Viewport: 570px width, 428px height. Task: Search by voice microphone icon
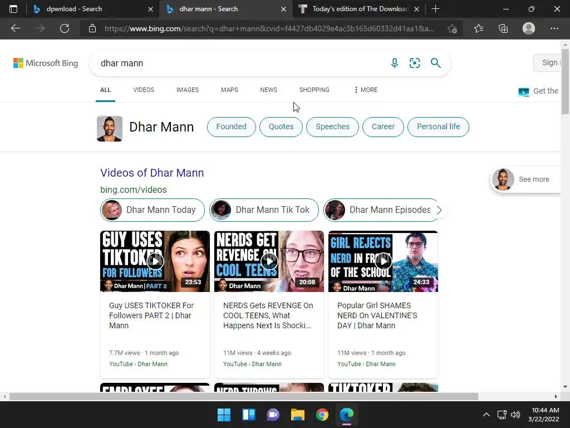395,63
